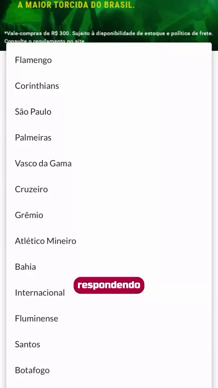
Task: Pick São Paulo as the team
Action: click(109, 112)
